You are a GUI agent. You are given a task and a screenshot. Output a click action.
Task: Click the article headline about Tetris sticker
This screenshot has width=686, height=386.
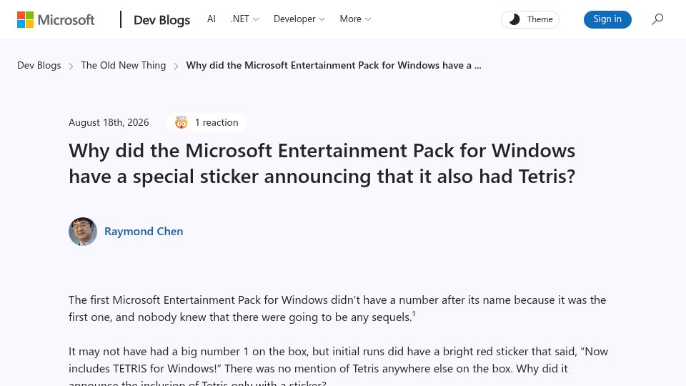pyautogui.click(x=322, y=164)
